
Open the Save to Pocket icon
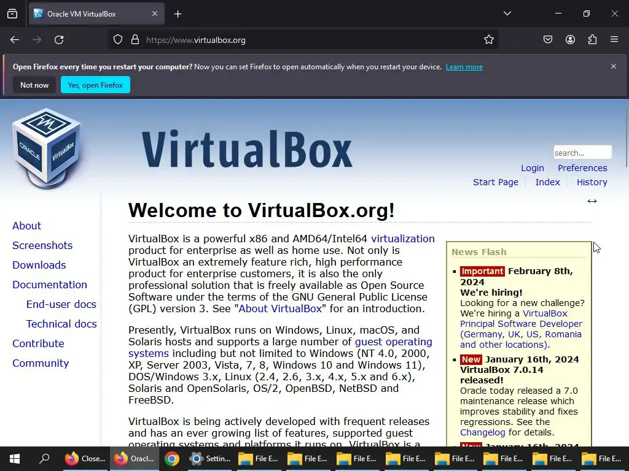pos(547,40)
